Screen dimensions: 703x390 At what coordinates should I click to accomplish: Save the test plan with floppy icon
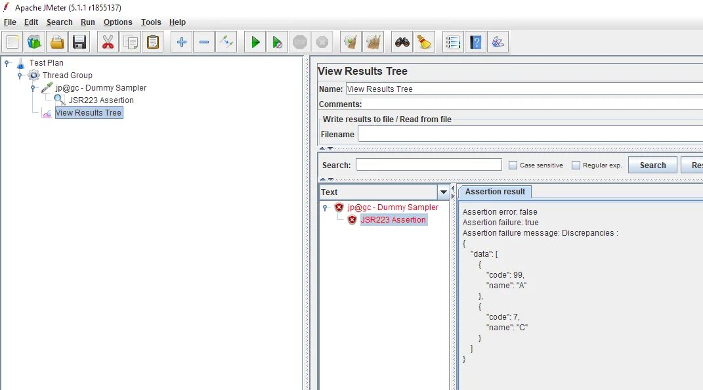(x=79, y=42)
